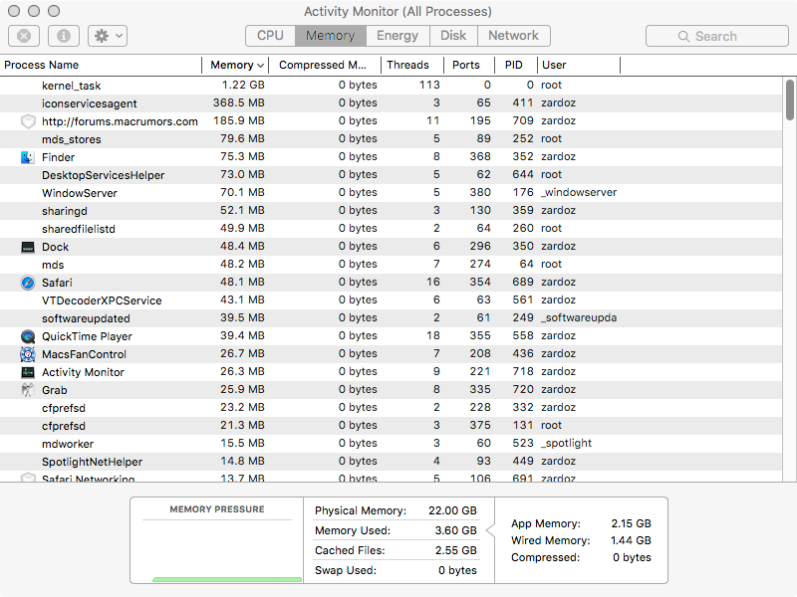Screen dimensions: 797x597
Task: Click the 1.22 GB memory value
Action: click(x=243, y=85)
